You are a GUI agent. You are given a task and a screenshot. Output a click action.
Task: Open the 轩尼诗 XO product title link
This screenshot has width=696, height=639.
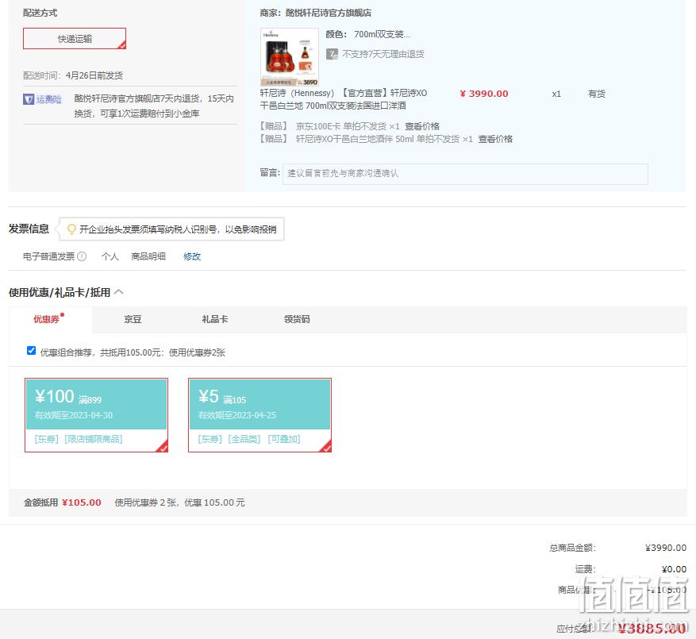pyautogui.click(x=344, y=99)
